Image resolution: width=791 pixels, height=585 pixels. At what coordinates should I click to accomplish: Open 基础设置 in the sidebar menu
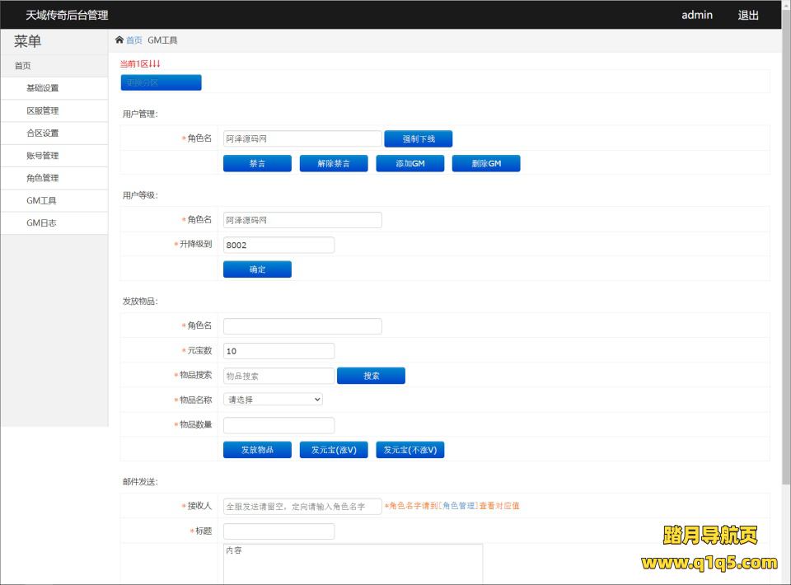[43, 88]
